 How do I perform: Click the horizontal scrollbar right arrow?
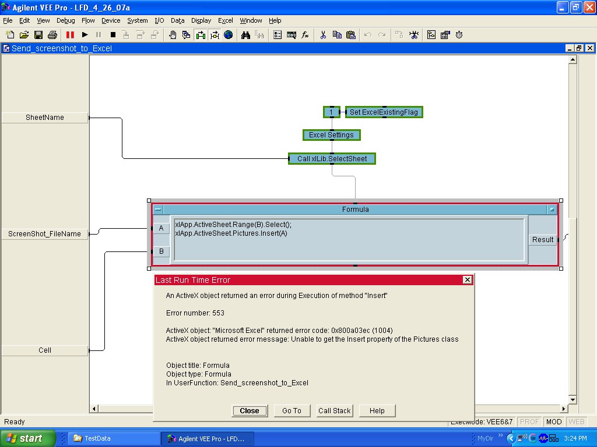click(x=563, y=409)
